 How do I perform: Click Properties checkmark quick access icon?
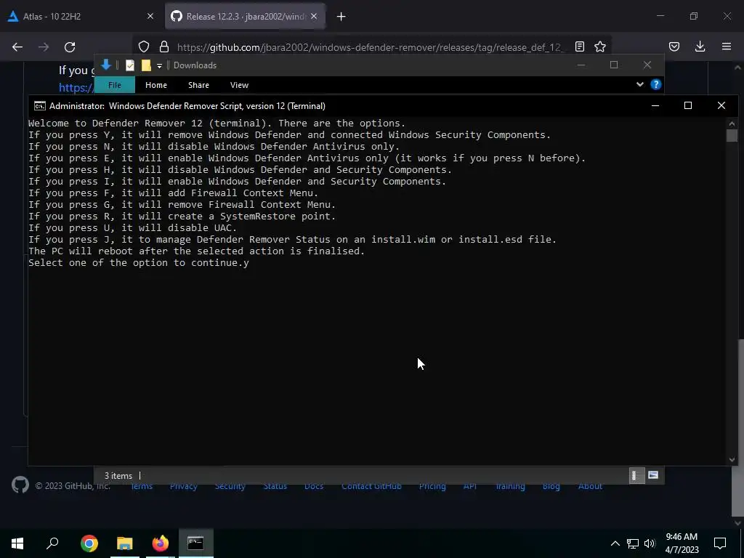130,65
